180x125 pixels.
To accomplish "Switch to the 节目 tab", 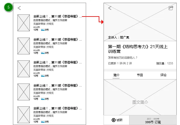I will [140, 75].
